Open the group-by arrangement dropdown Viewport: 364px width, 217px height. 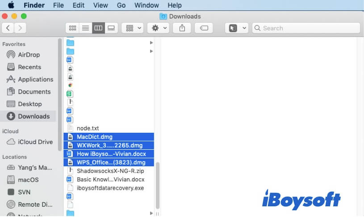(133, 28)
